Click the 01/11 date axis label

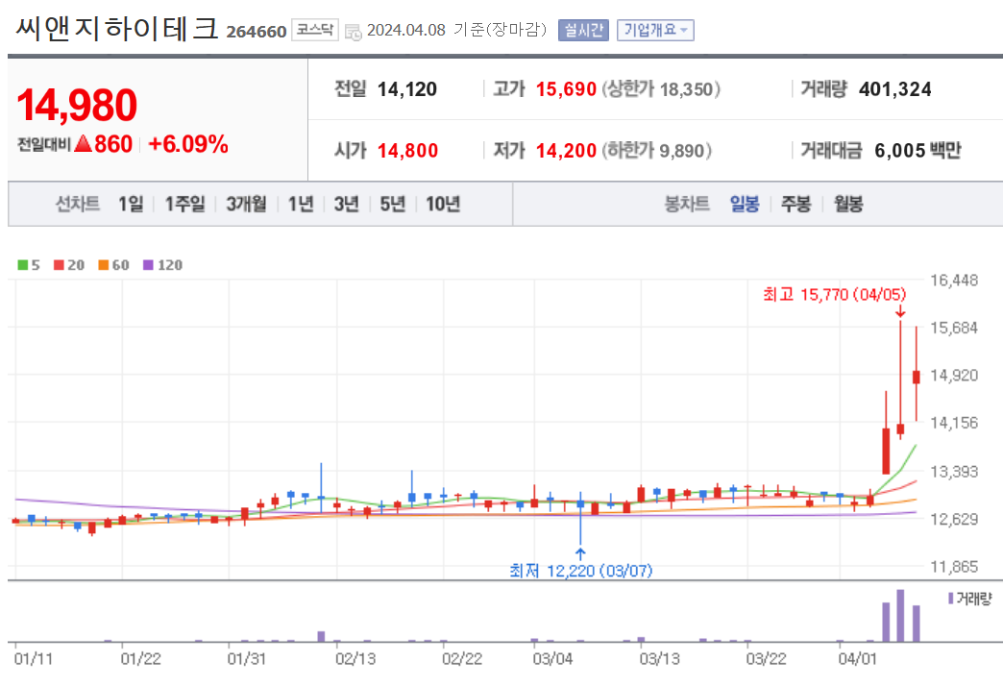(34, 658)
